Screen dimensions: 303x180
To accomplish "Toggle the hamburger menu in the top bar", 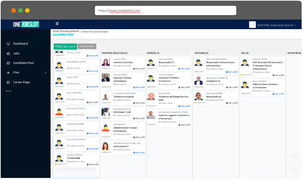I will (57, 24).
